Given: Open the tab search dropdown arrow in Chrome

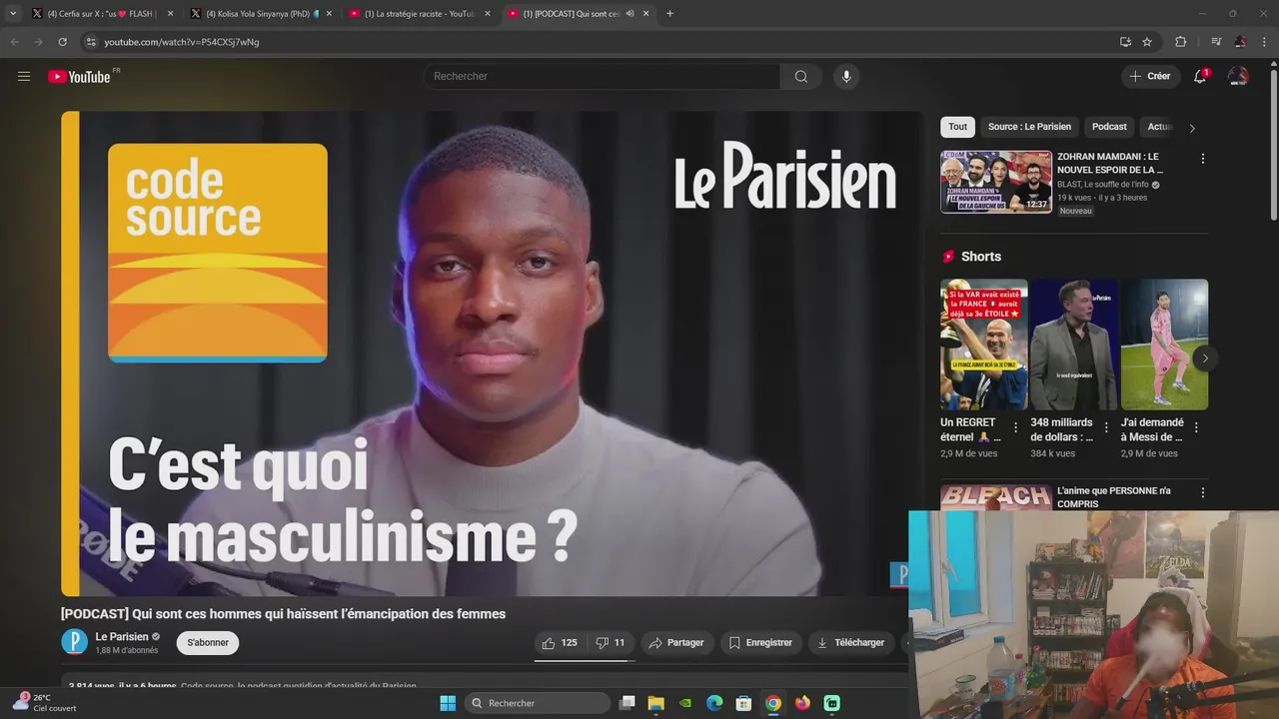Looking at the screenshot, I should pyautogui.click(x=13, y=14).
